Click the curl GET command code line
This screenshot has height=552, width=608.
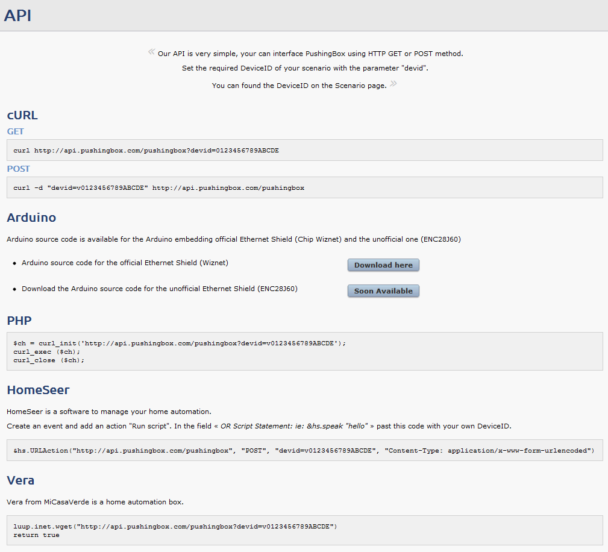[146, 151]
